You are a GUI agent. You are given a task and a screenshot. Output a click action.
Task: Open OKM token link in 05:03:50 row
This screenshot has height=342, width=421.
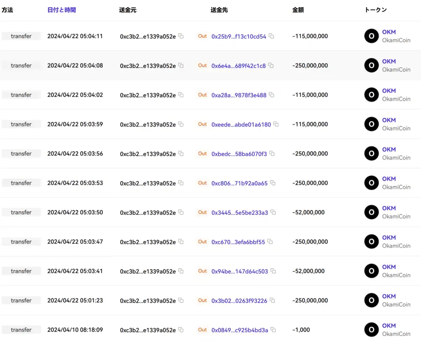(389, 208)
